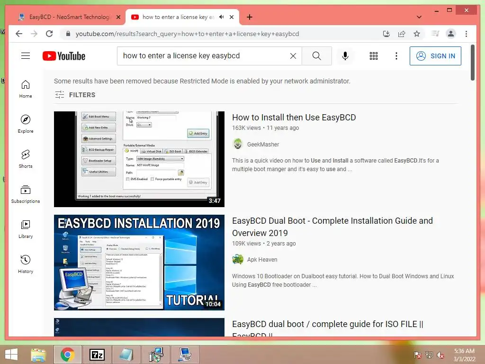Open Shorts in the sidebar
Image resolution: width=485 pixels, height=364 pixels.
click(x=26, y=159)
